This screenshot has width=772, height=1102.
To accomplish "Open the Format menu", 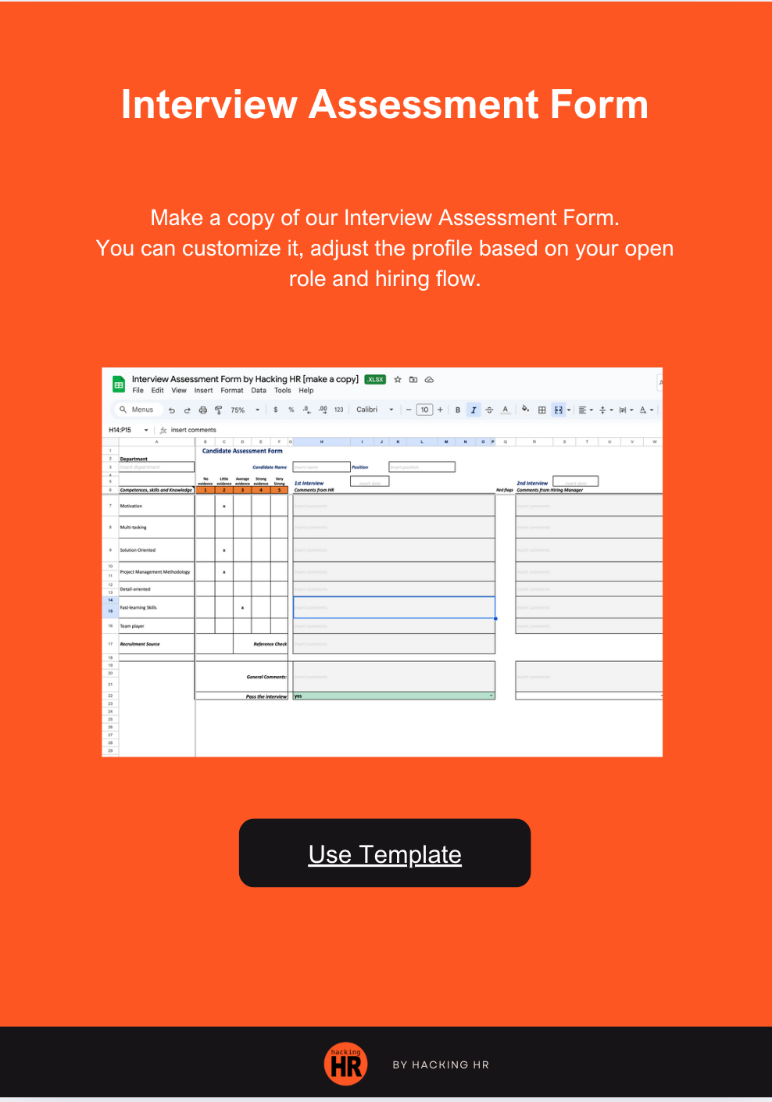I will click(x=231, y=391).
